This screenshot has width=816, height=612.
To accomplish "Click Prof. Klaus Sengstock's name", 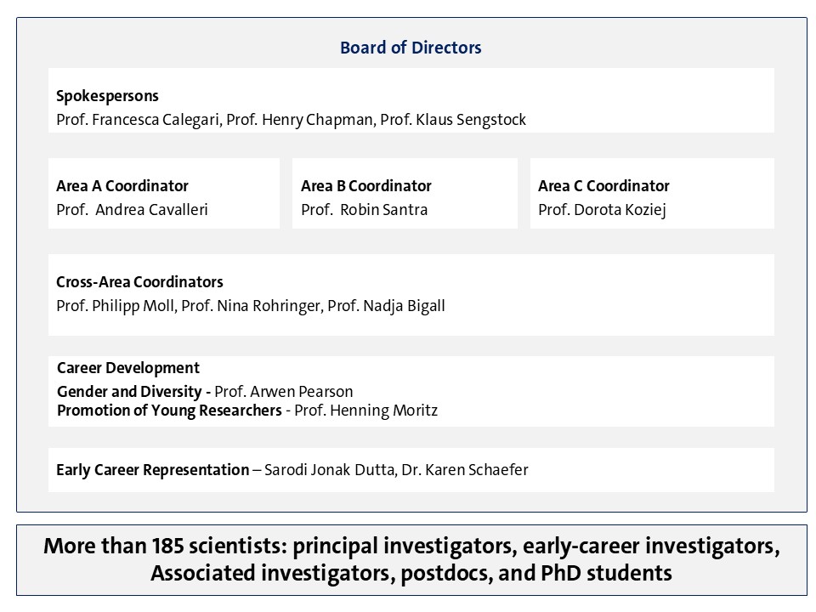I will pos(453,120).
